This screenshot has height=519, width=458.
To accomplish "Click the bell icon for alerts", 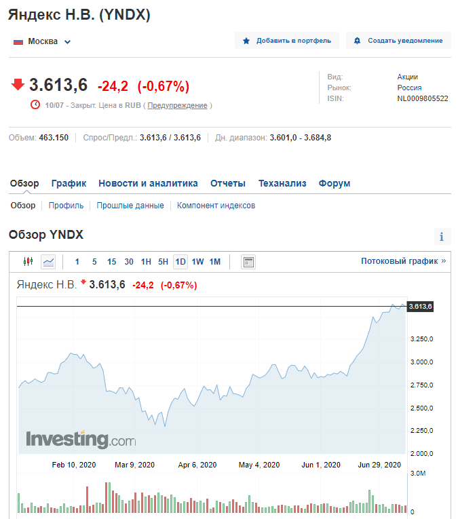I will pos(357,41).
